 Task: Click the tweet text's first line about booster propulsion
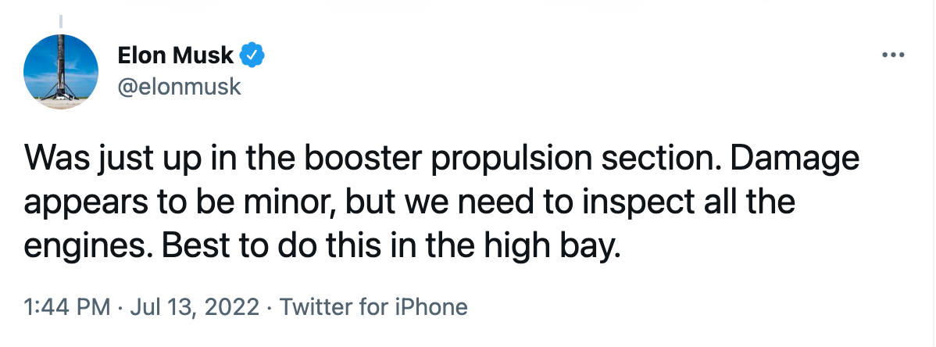[x=441, y=162]
